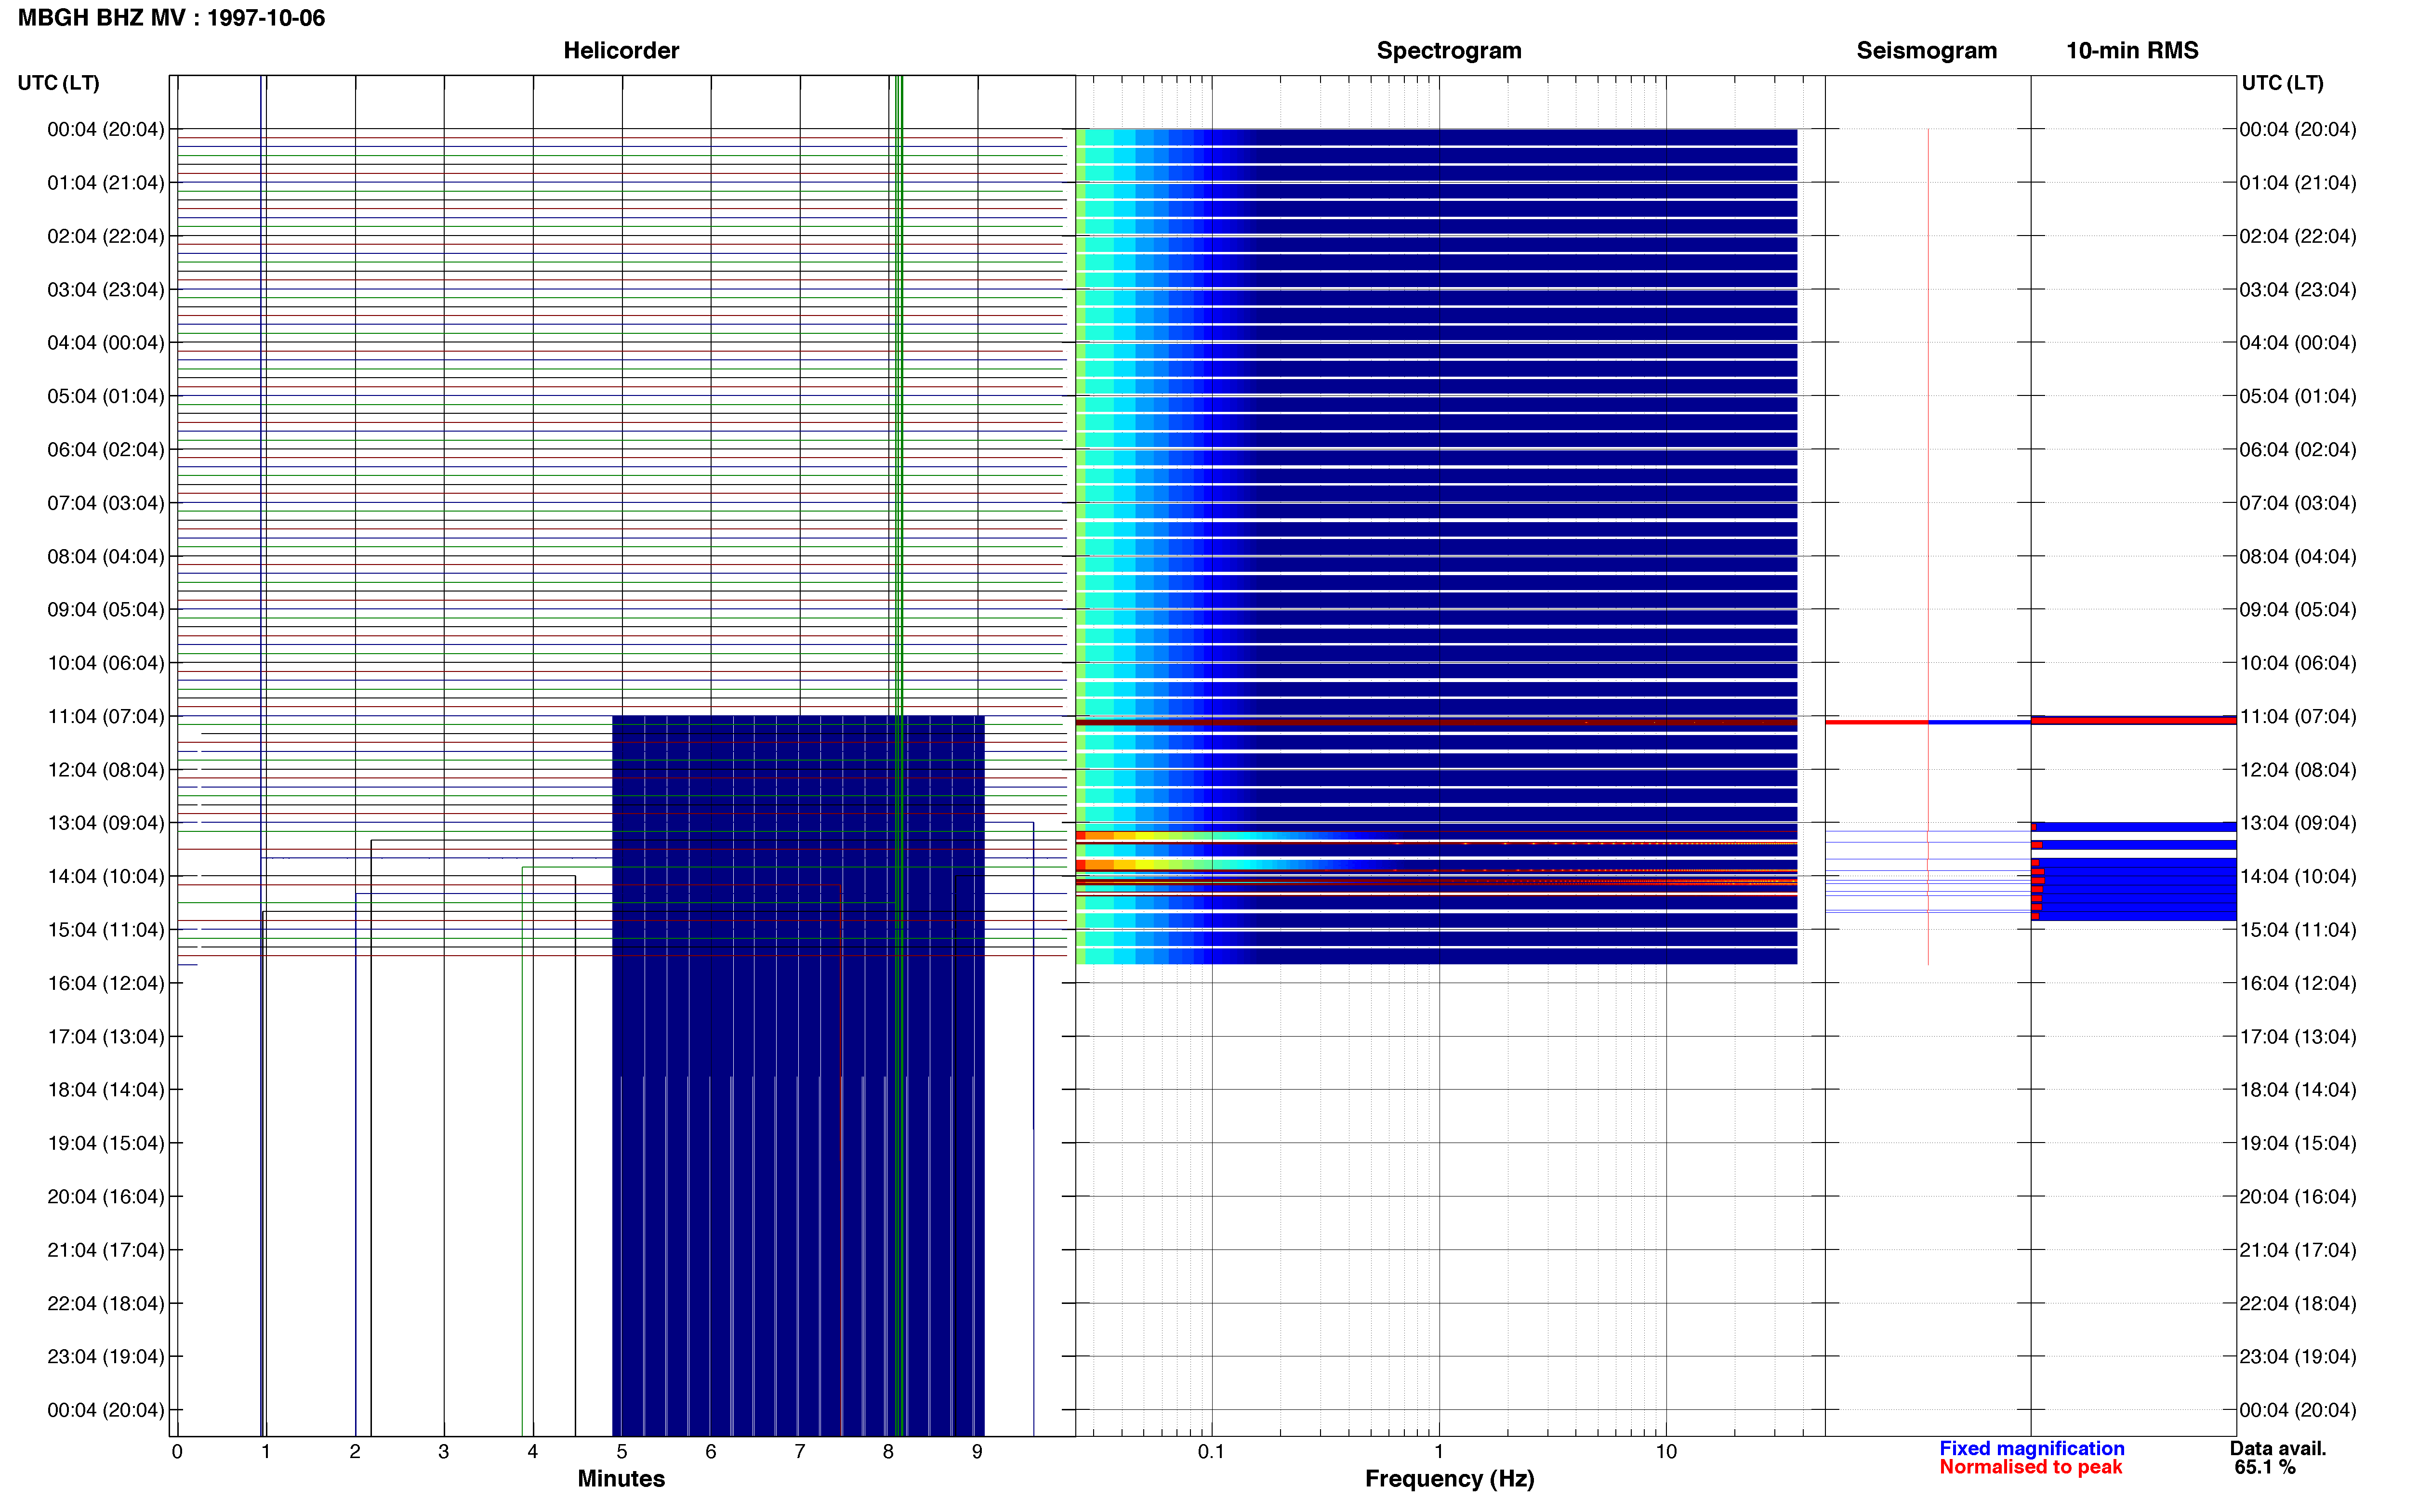Image resolution: width=2418 pixels, height=1512 pixels.
Task: Click right-axis time label "12:04 (08:04)"
Action: pyautogui.click(x=2298, y=770)
